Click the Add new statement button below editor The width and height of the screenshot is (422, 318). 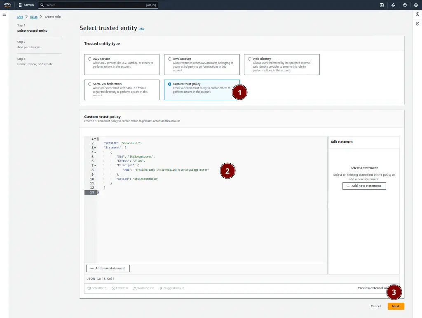[108, 268]
